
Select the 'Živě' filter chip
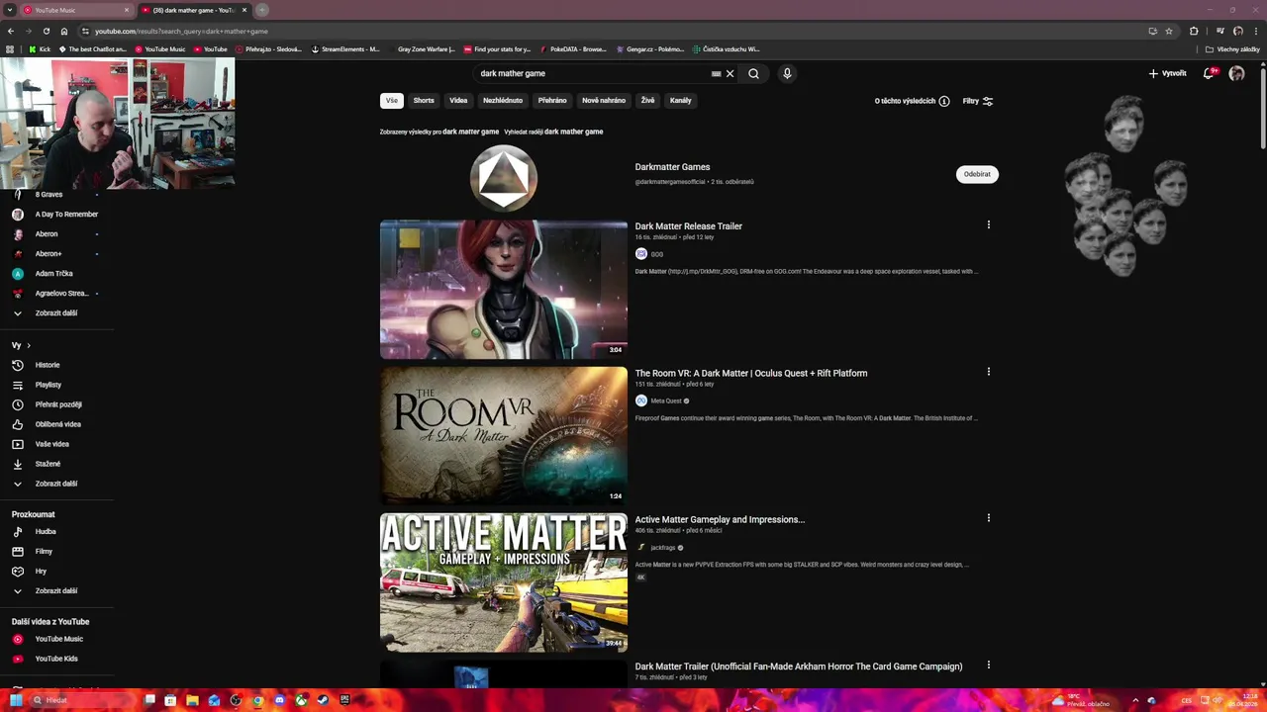click(x=647, y=100)
